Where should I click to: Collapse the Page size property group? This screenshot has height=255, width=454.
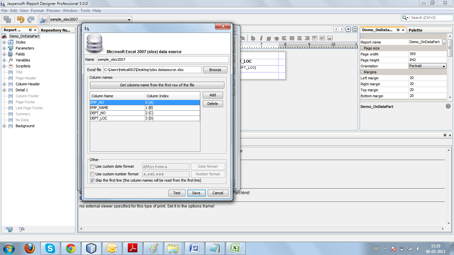coord(362,48)
